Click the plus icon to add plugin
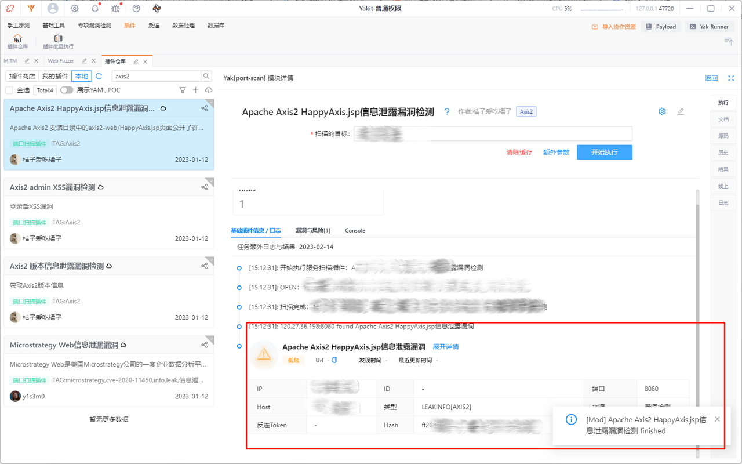This screenshot has height=464, width=742. click(x=196, y=90)
